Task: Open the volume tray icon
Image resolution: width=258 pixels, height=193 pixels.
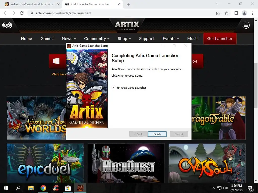Action: [225, 188]
